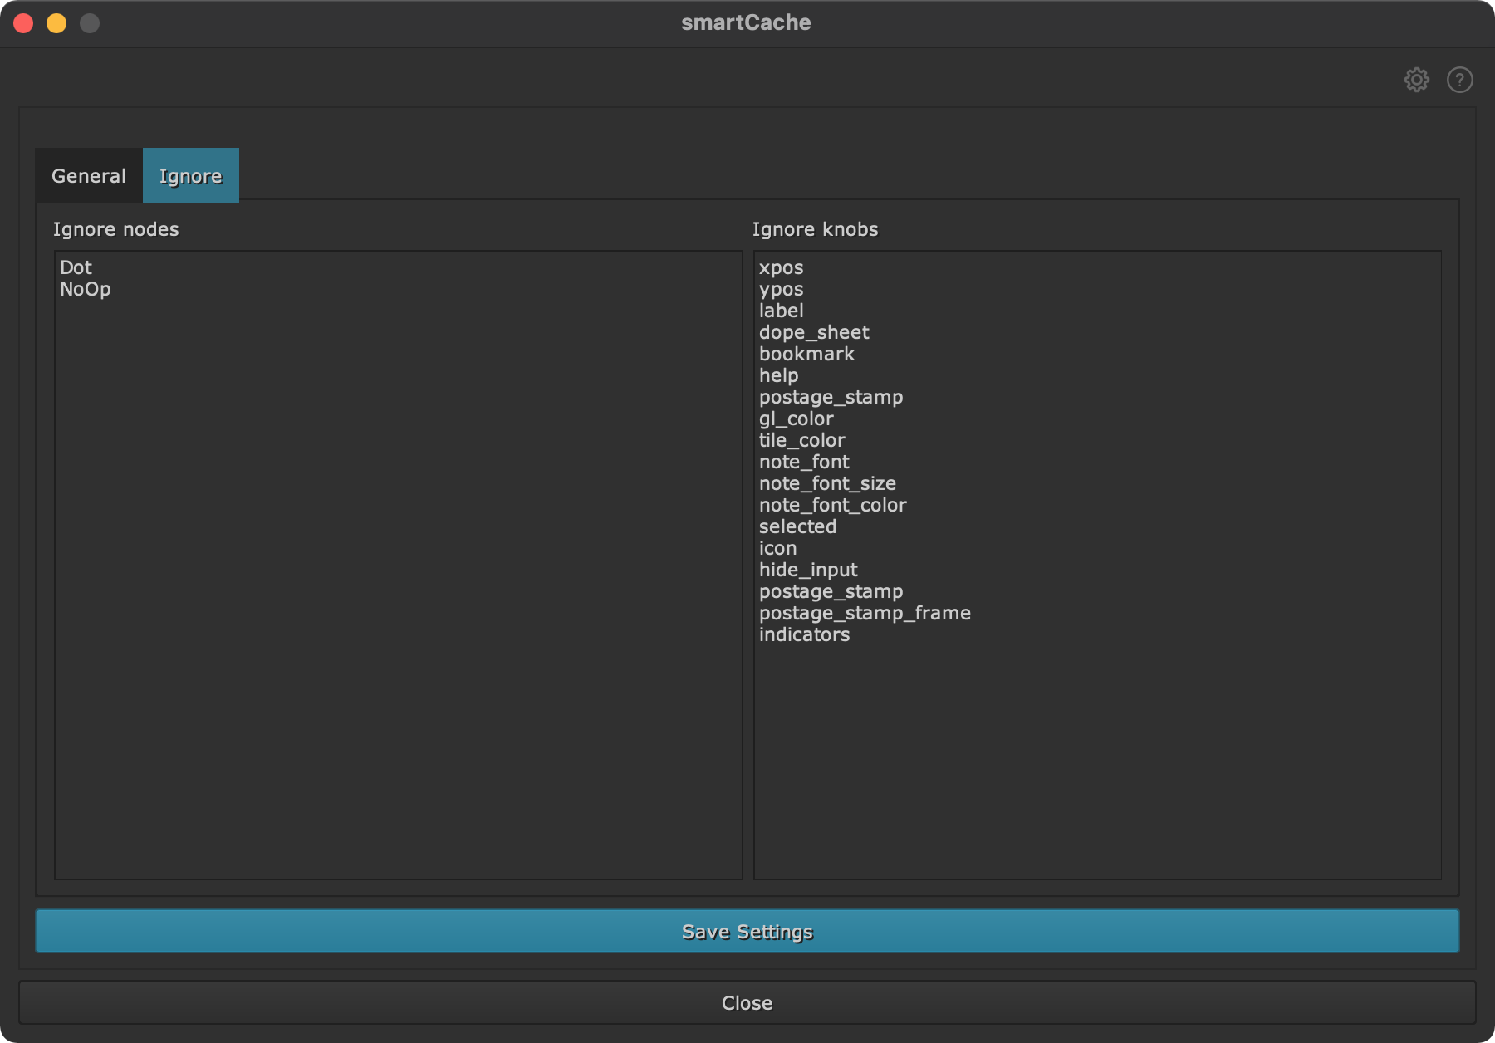1495x1043 pixels.
Task: Click the postage_stamp_frame entry
Action: [864, 613]
